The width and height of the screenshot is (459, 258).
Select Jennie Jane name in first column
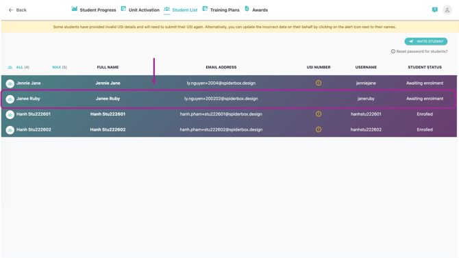[28, 83]
